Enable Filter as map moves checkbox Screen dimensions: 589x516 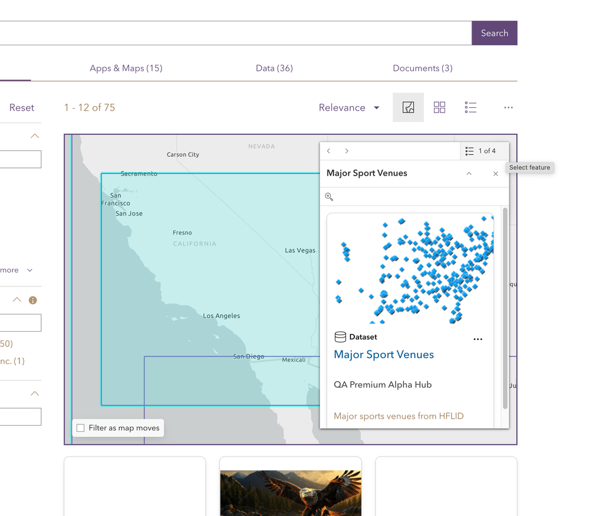tap(80, 428)
